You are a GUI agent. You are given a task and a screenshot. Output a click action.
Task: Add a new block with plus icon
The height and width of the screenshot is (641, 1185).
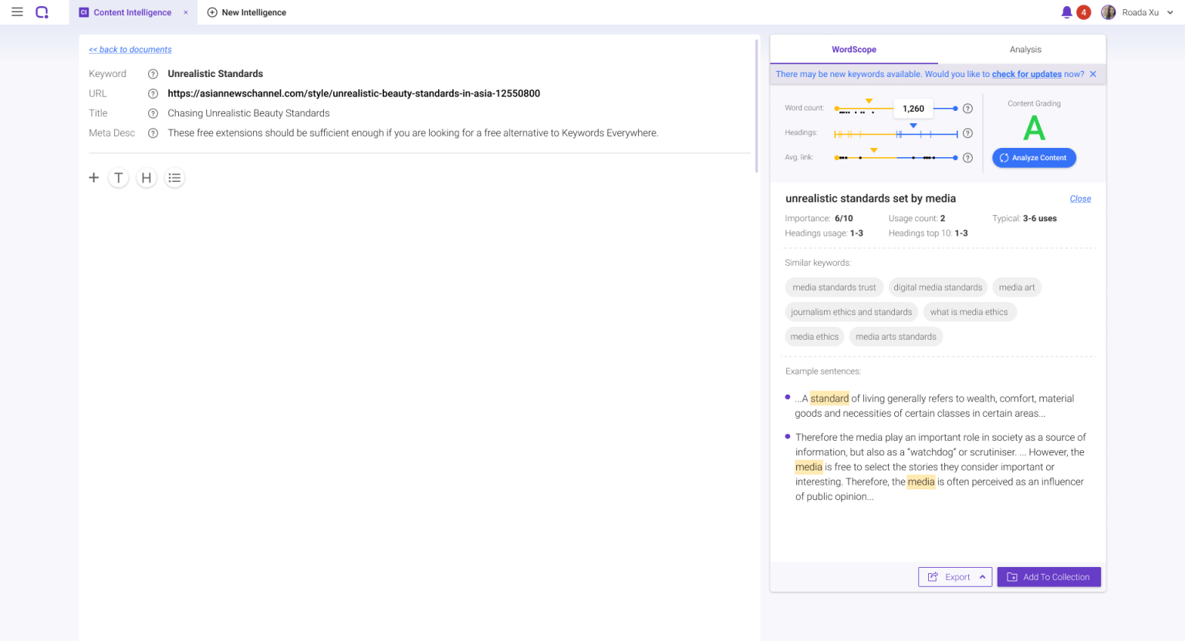coord(93,178)
